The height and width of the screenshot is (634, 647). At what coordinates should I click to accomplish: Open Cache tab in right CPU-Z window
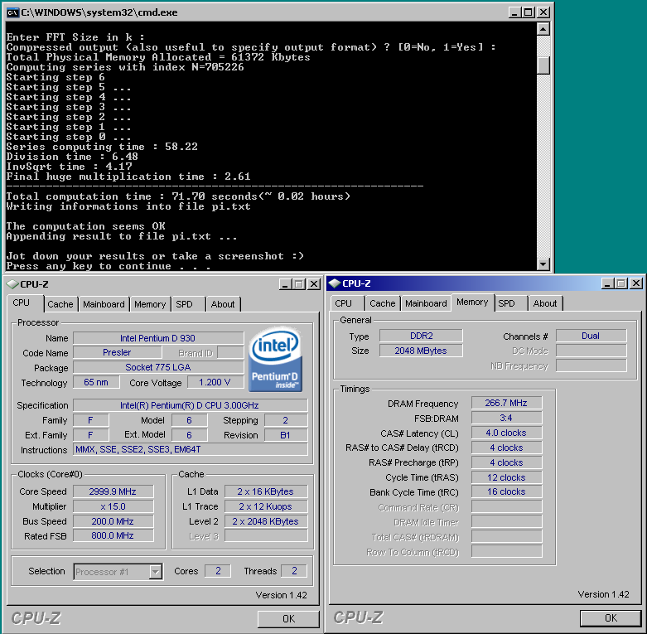(x=383, y=303)
